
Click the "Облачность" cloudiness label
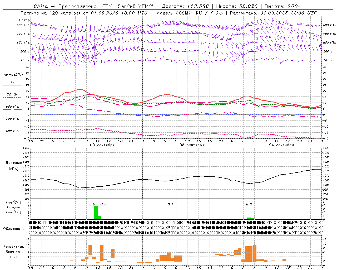pos(13,229)
